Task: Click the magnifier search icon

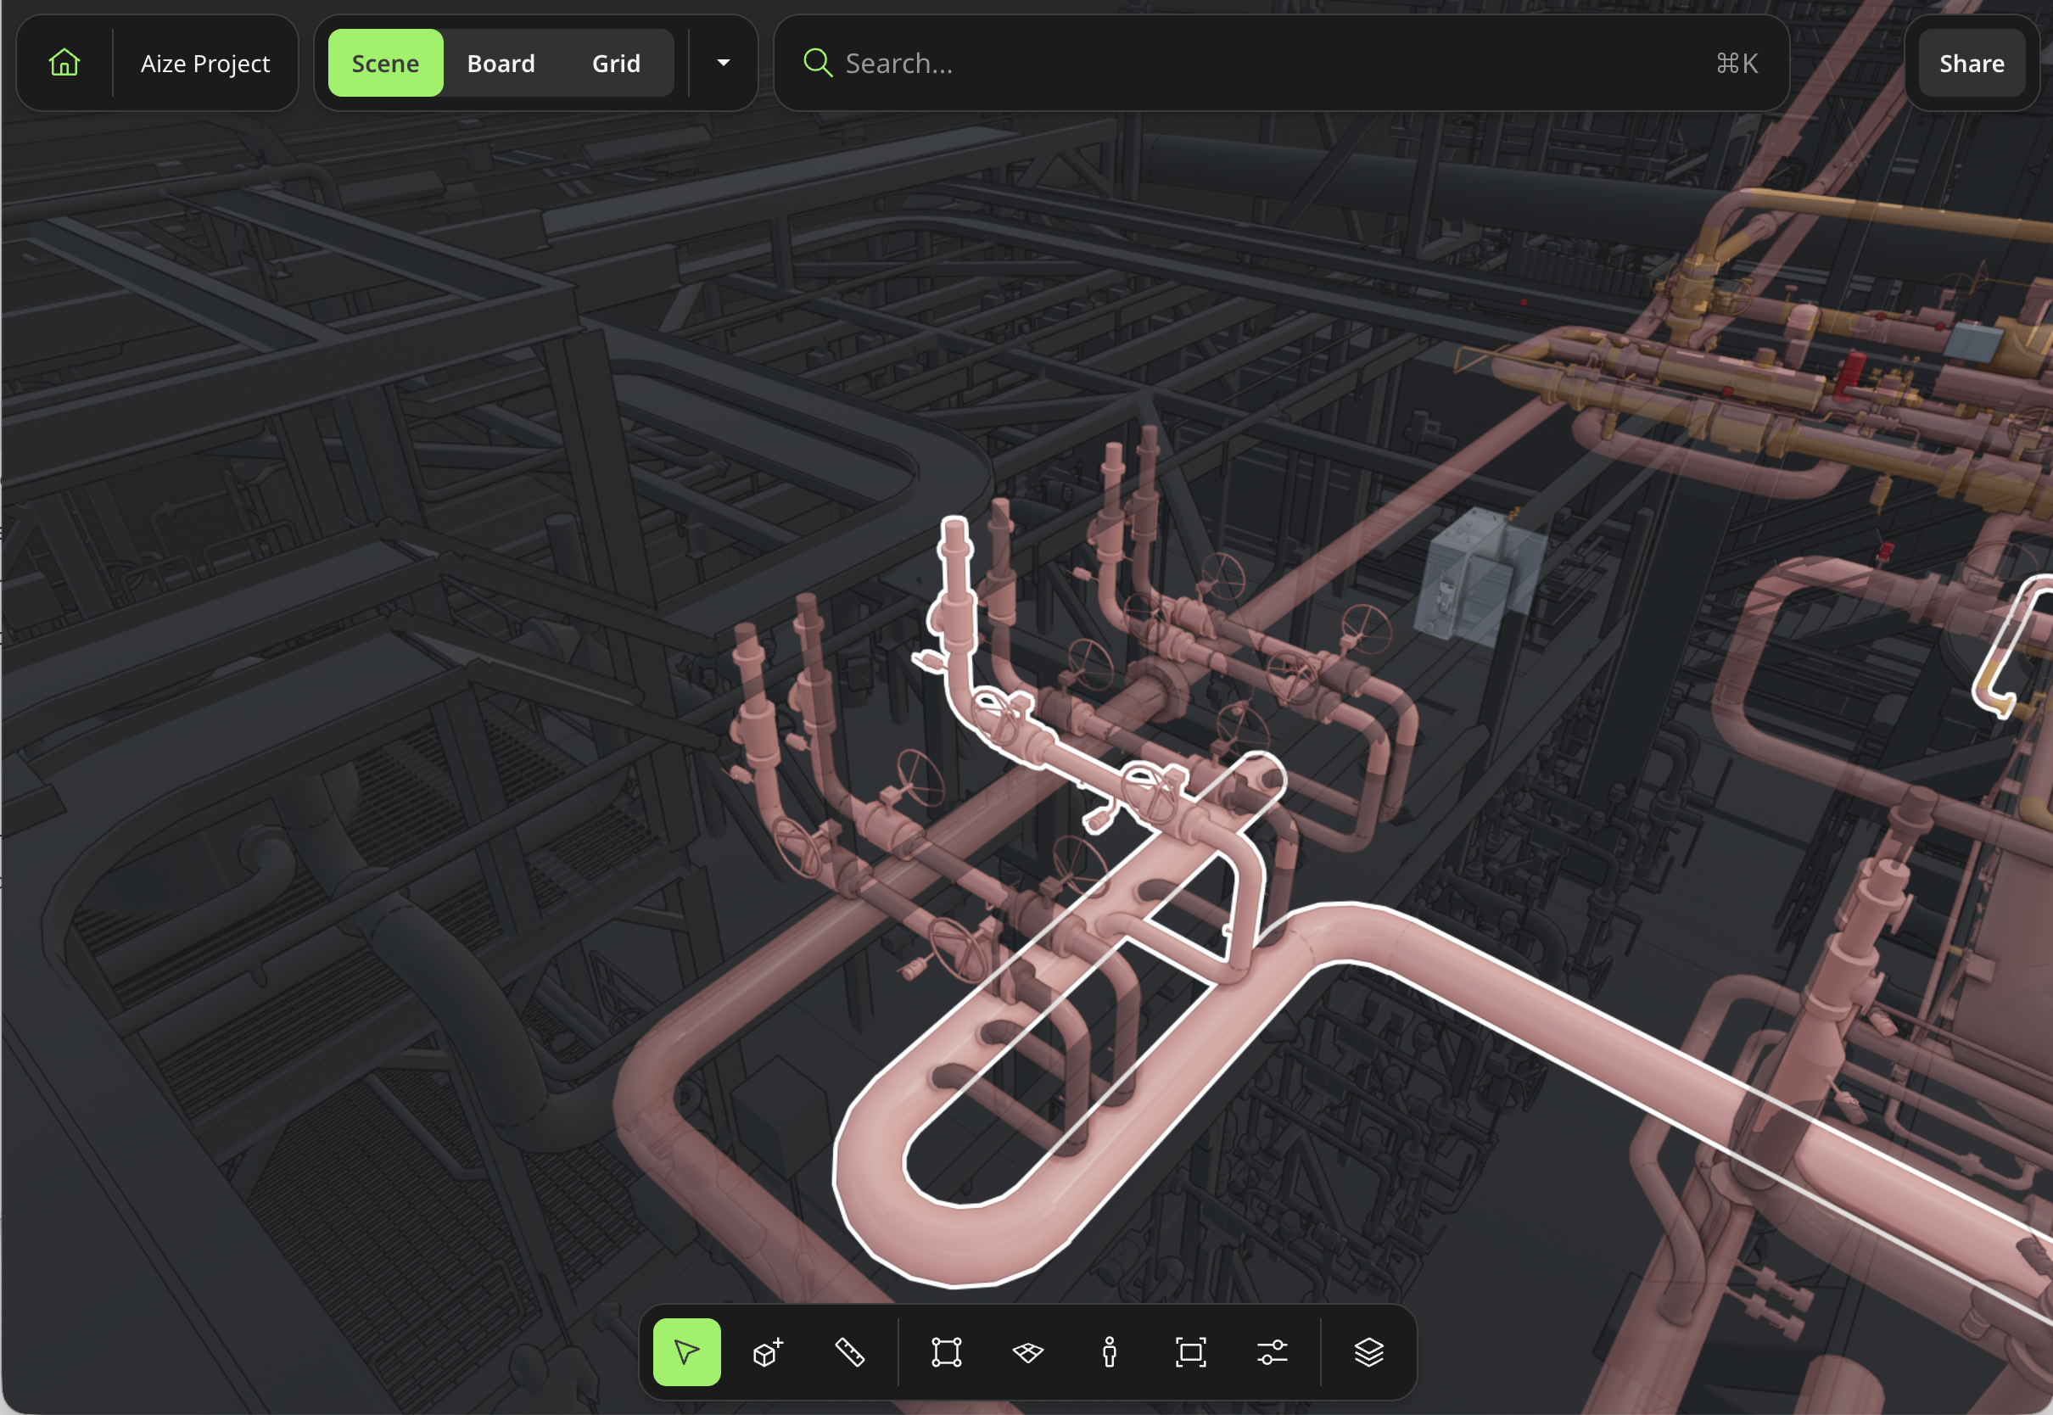Action: pos(817,63)
